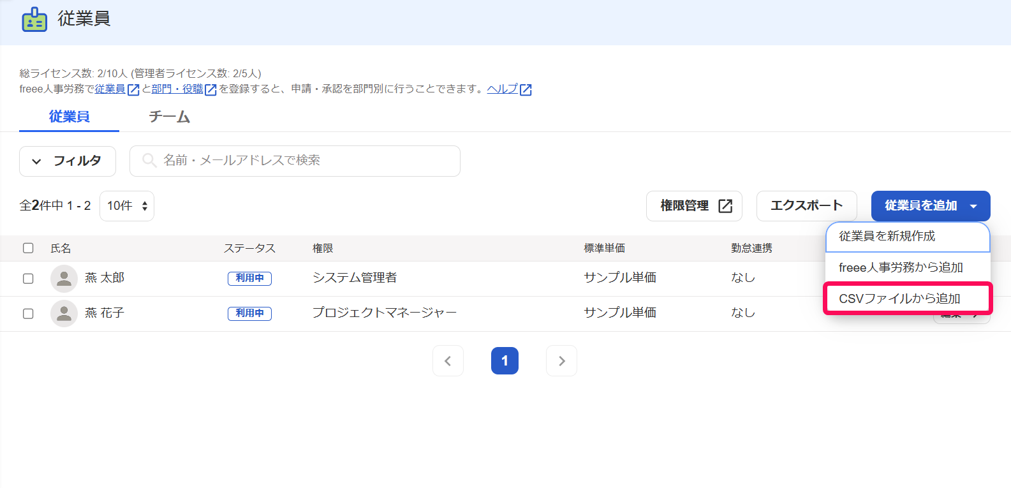The image size is (1011, 488).
Task: Expand the フィルタ dropdown
Action: pos(68,161)
